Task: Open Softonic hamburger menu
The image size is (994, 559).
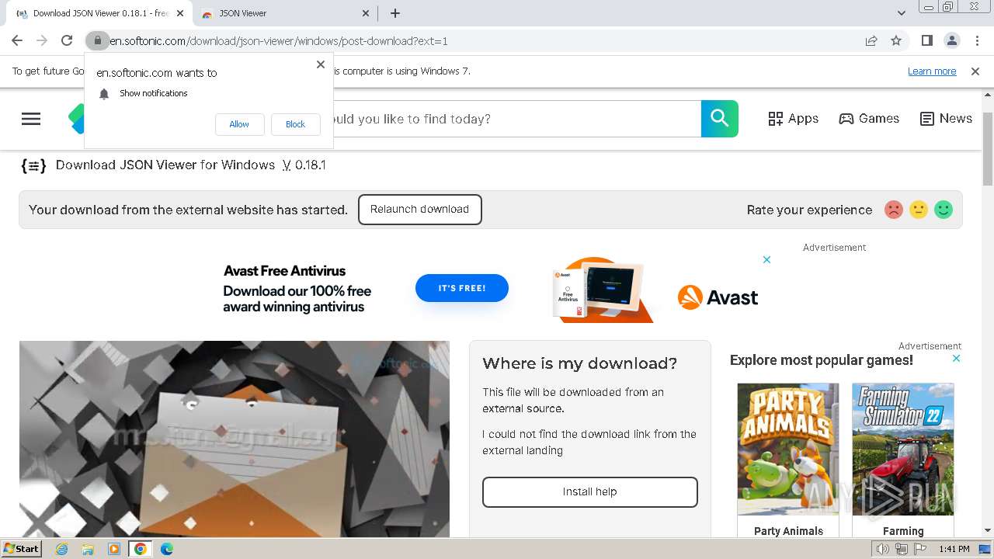Action: 31,119
